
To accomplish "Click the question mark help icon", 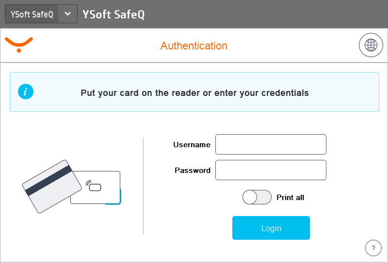I will point(373,248).
